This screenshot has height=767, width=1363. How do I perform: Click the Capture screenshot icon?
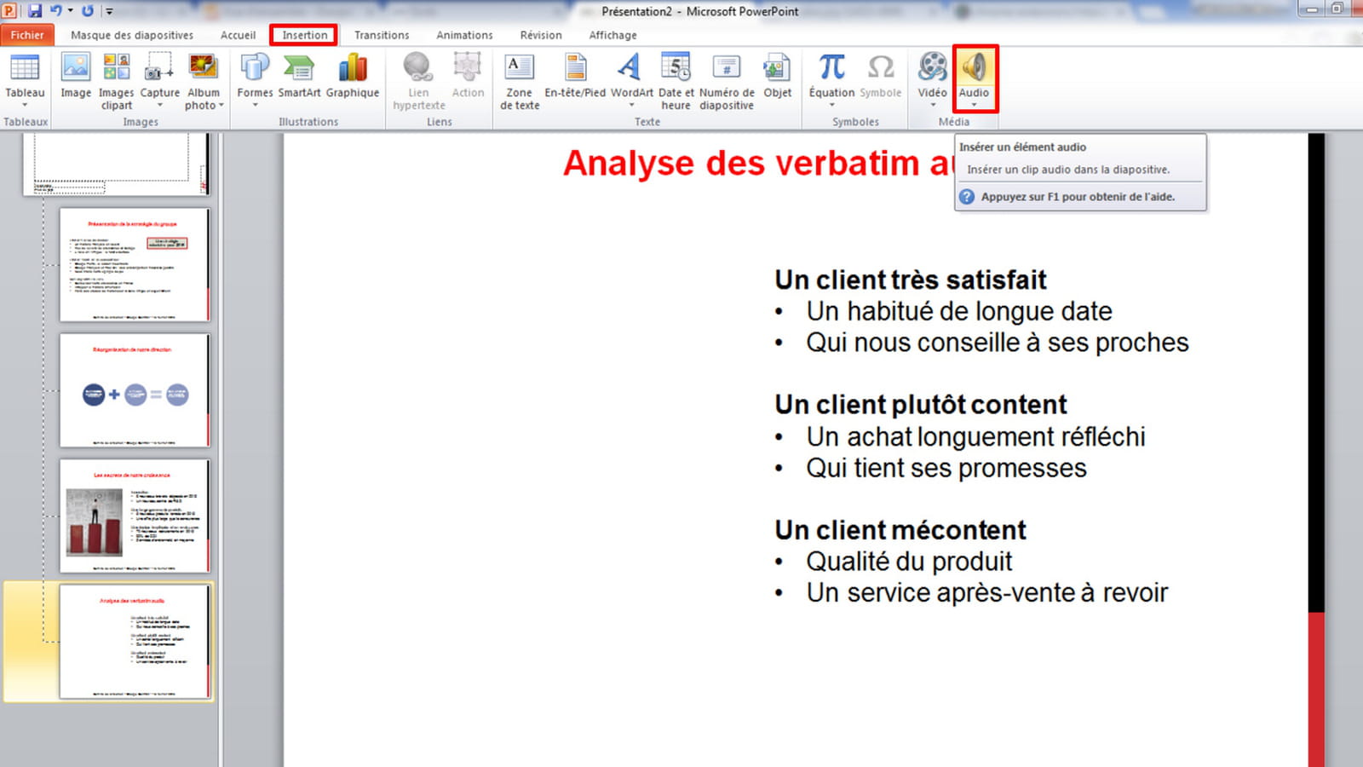[x=159, y=68]
